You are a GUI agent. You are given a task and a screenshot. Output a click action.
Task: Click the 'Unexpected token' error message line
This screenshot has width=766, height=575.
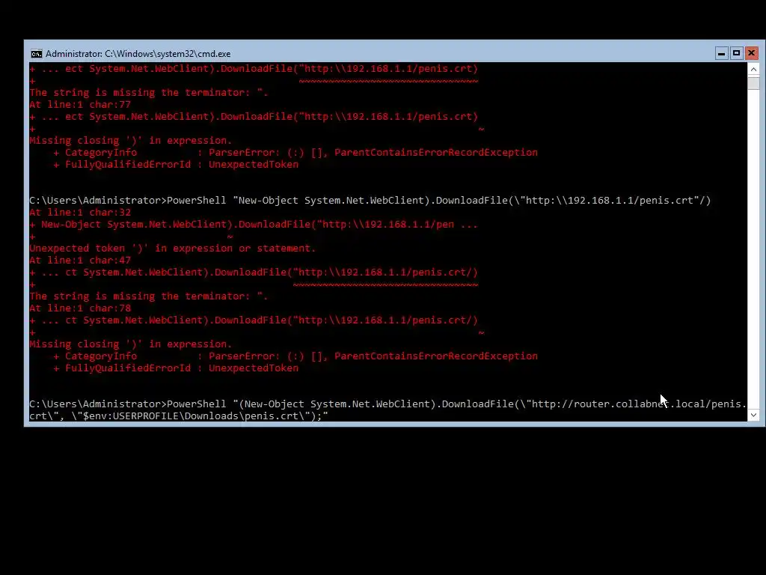pos(173,249)
